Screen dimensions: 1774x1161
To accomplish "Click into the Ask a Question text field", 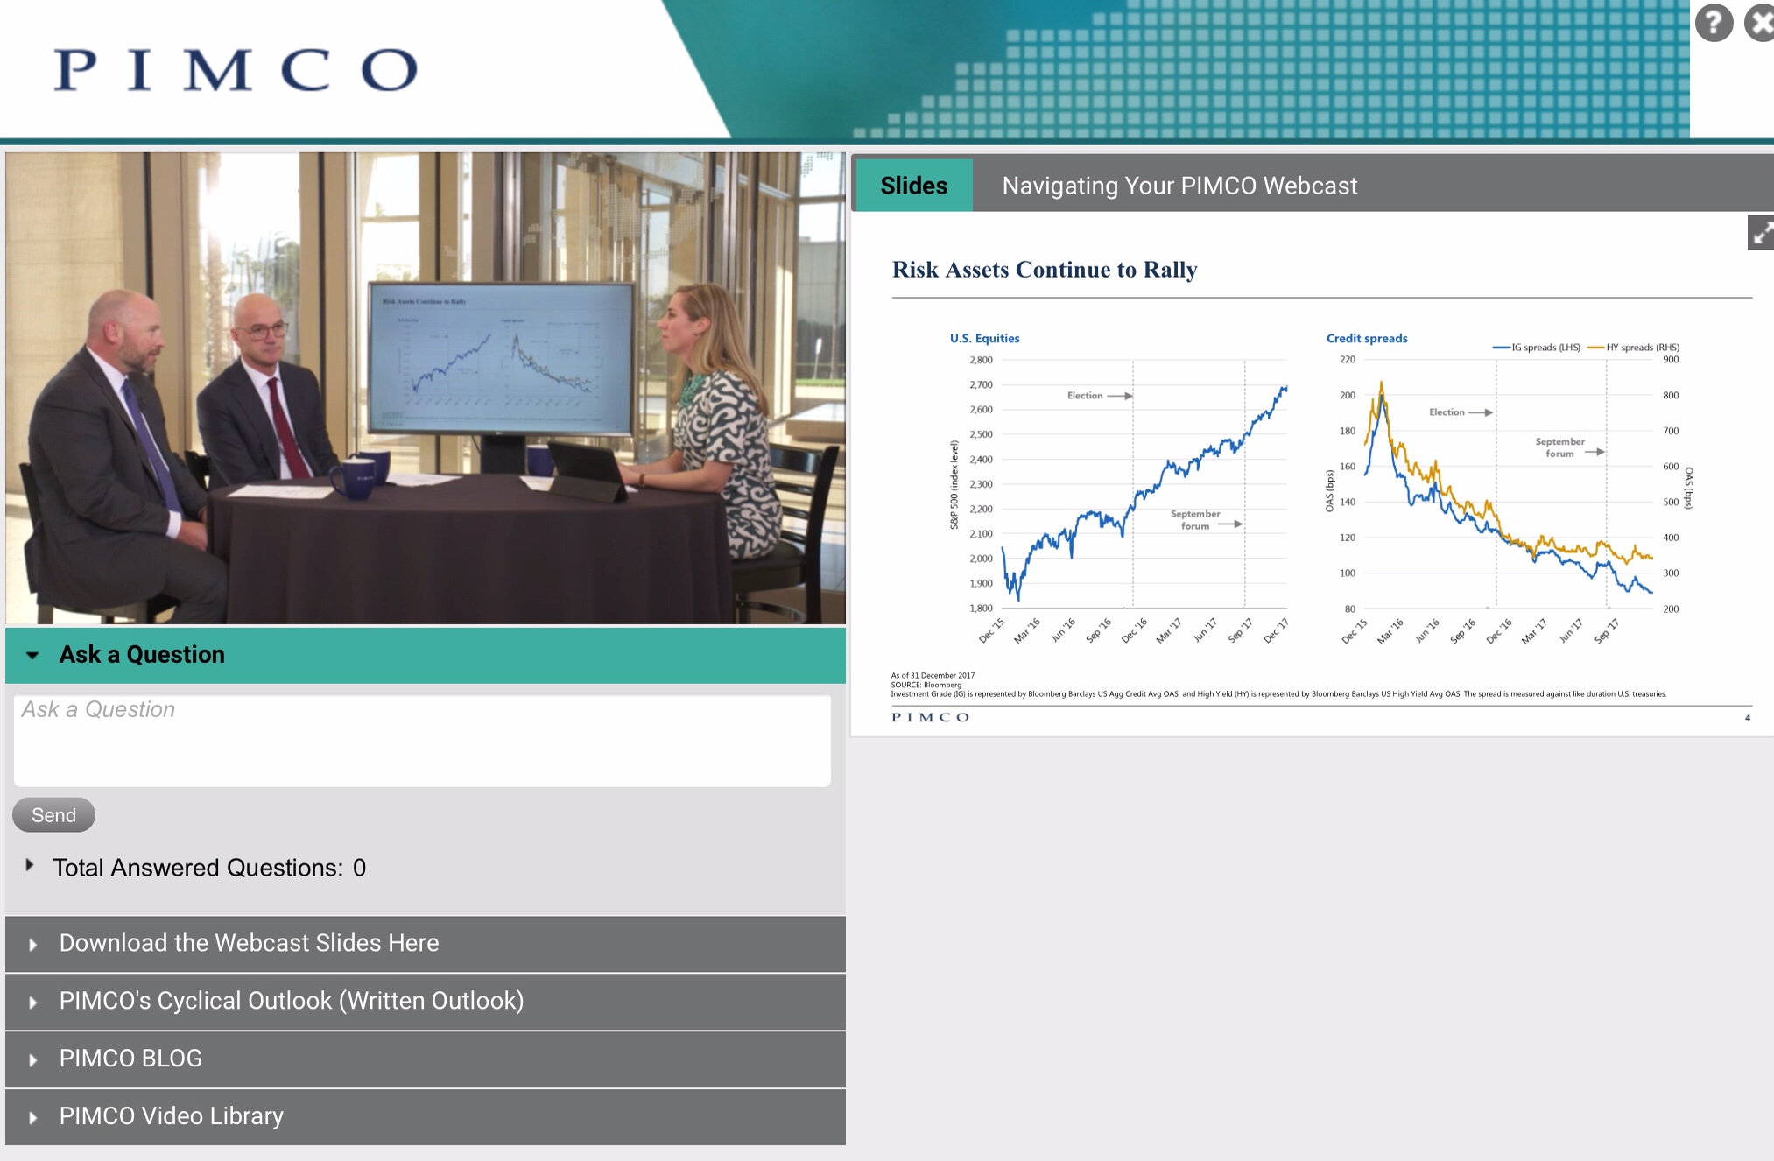I will (422, 741).
